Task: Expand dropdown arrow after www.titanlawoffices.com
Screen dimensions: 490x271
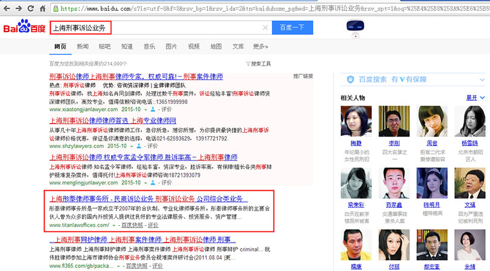Action: coord(114,225)
